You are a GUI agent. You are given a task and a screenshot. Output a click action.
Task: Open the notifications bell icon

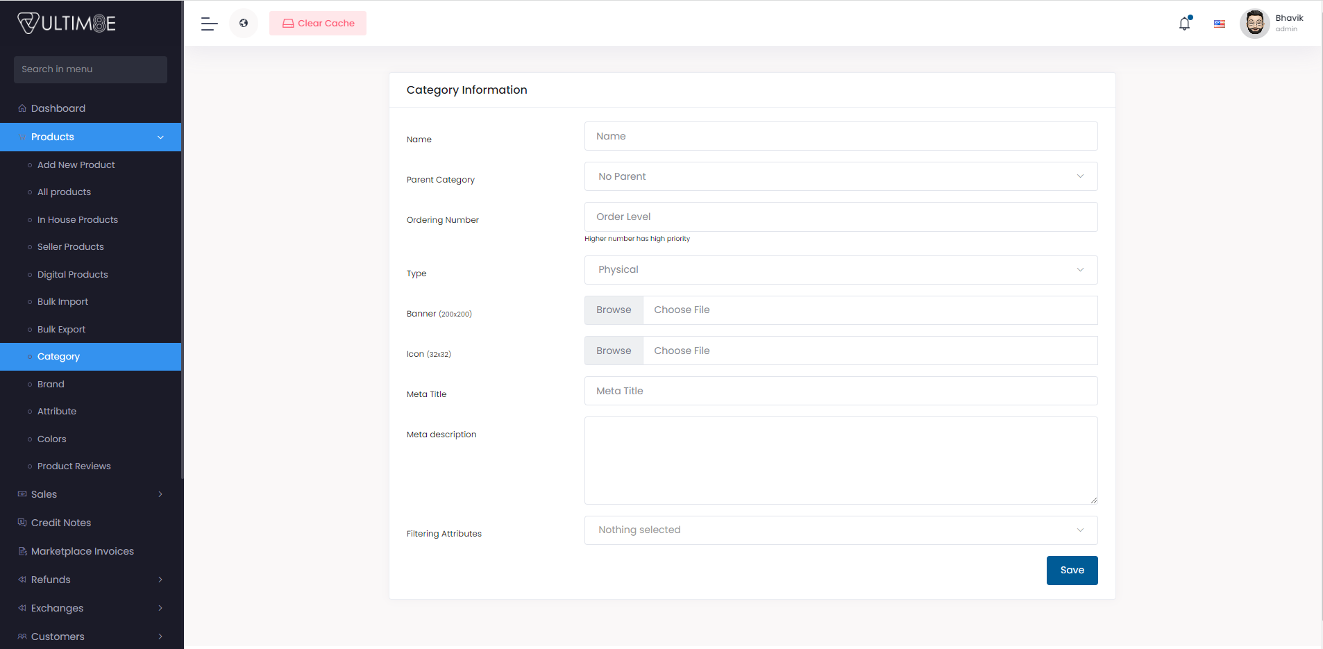coord(1184,24)
